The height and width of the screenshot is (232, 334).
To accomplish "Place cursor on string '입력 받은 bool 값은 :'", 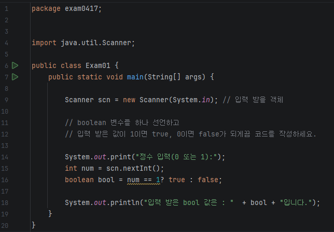I will (x=189, y=202).
